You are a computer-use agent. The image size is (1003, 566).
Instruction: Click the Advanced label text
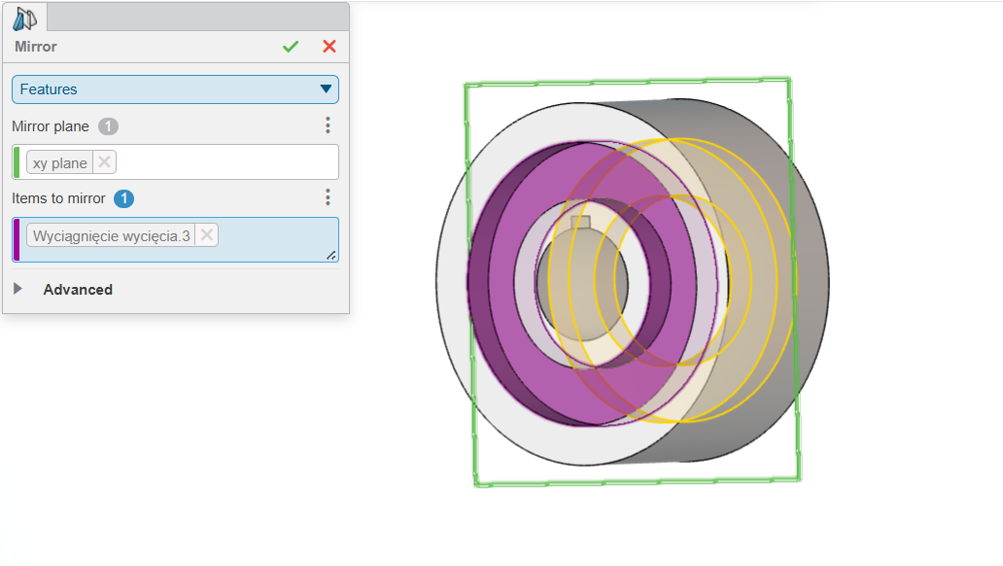(x=78, y=290)
